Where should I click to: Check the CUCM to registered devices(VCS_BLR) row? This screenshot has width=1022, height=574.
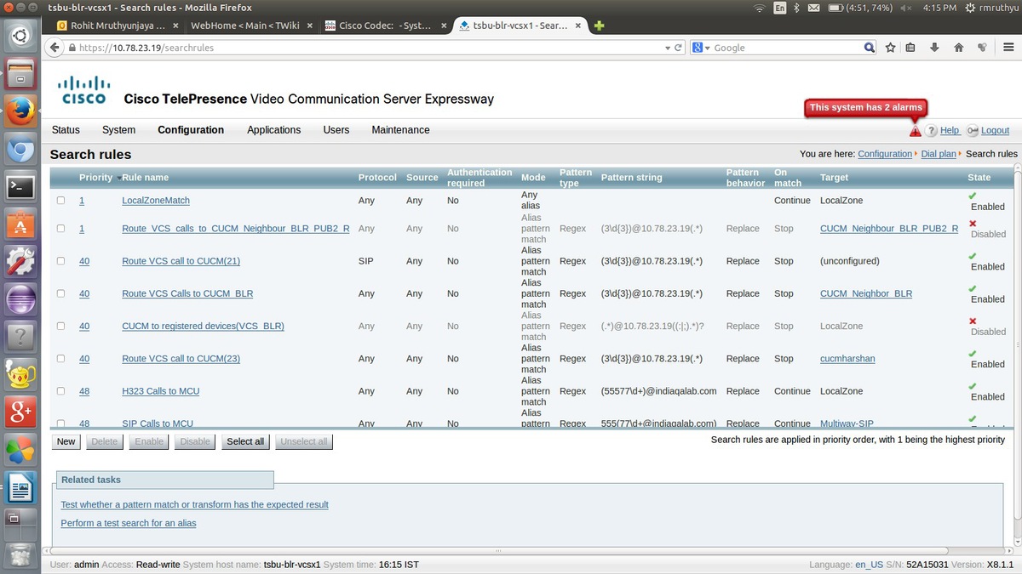[x=60, y=326]
